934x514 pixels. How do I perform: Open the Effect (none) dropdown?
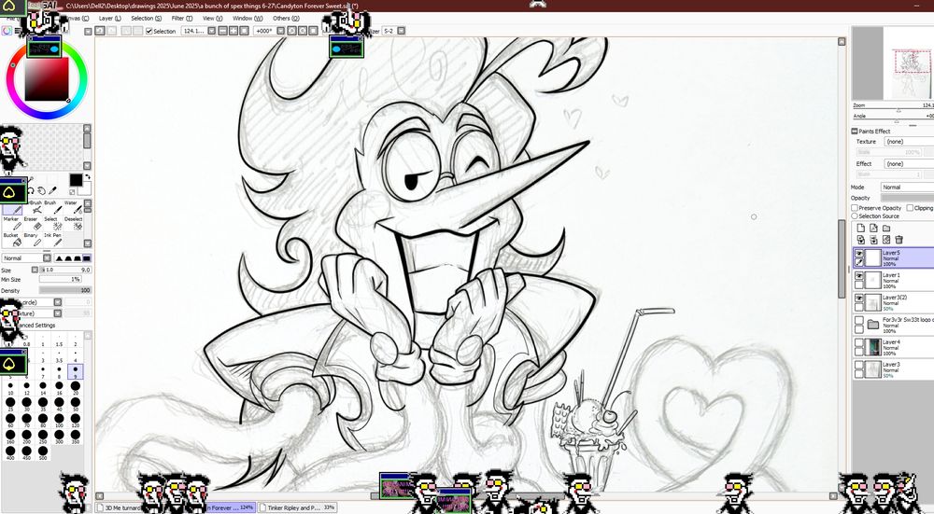click(909, 163)
